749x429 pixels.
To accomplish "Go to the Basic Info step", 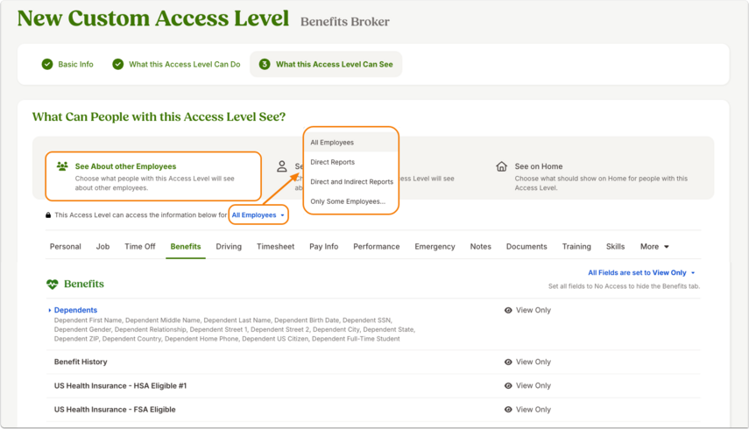I will 67,65.
